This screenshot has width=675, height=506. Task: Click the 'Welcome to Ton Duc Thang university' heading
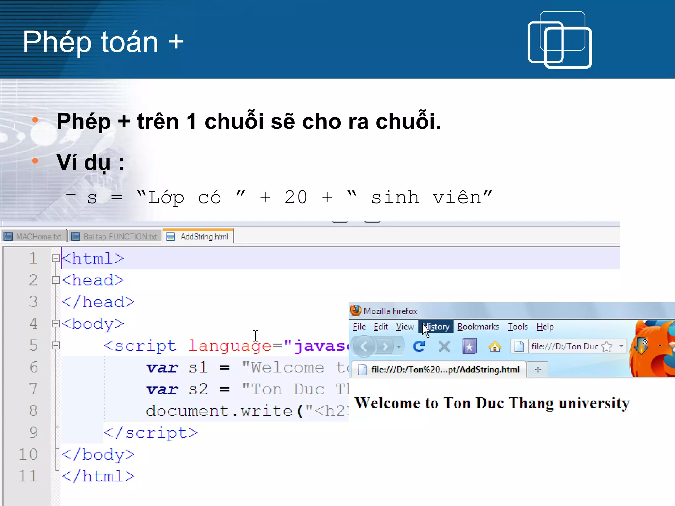click(492, 403)
